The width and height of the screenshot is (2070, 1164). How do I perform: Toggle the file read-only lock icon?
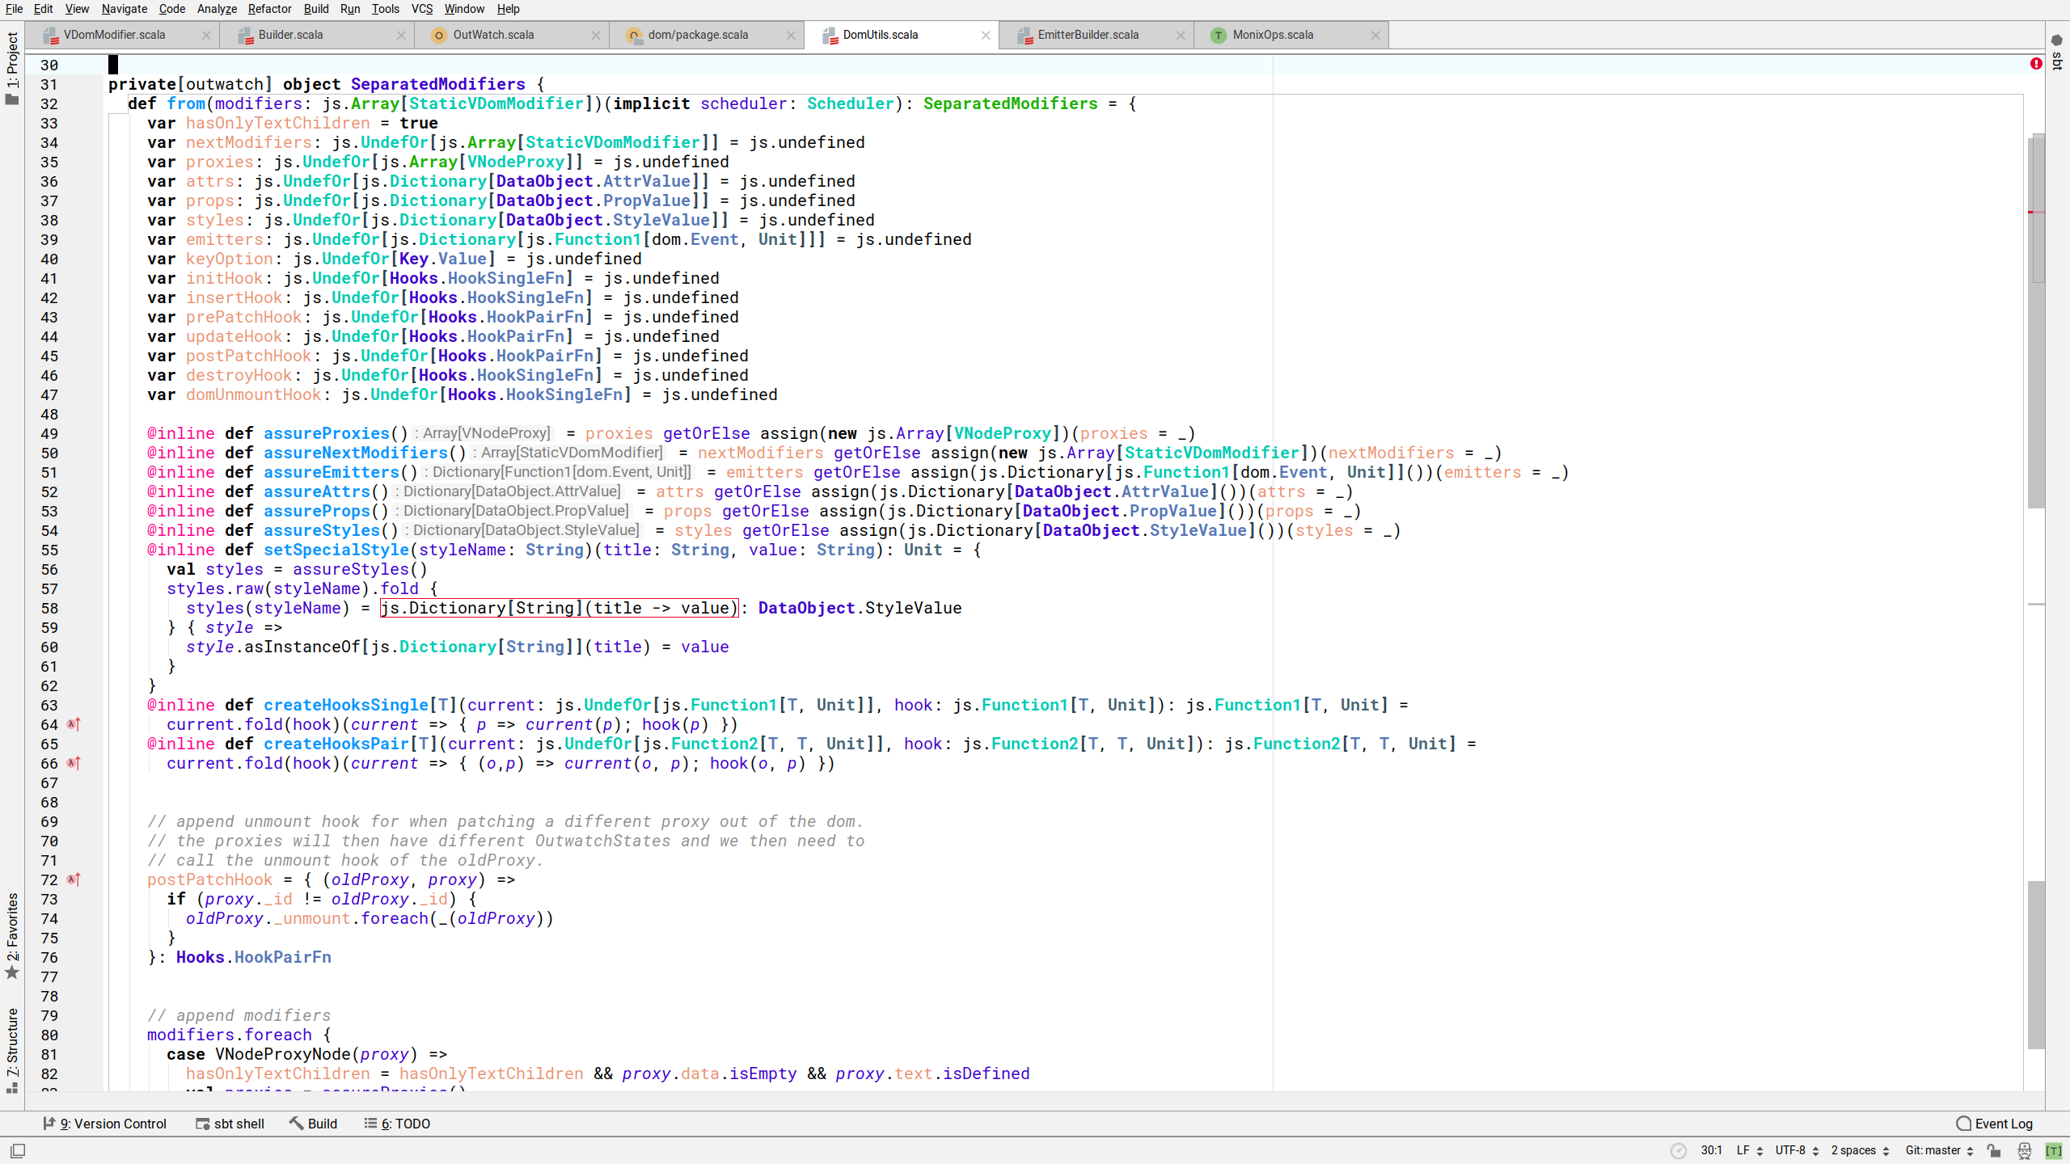click(1994, 1150)
